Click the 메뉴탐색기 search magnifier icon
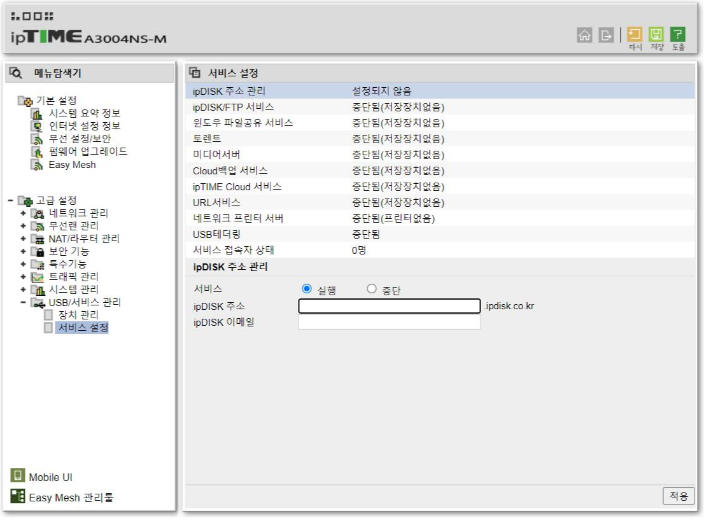The image size is (711, 523). (x=16, y=73)
